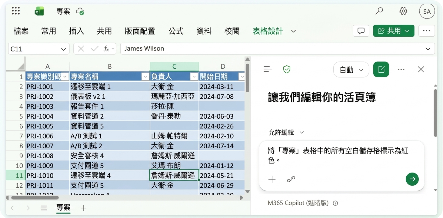The image size is (443, 218).
Task: Click the document title 專案
Action: pos(63,12)
